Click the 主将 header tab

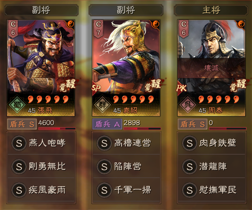click(211, 10)
